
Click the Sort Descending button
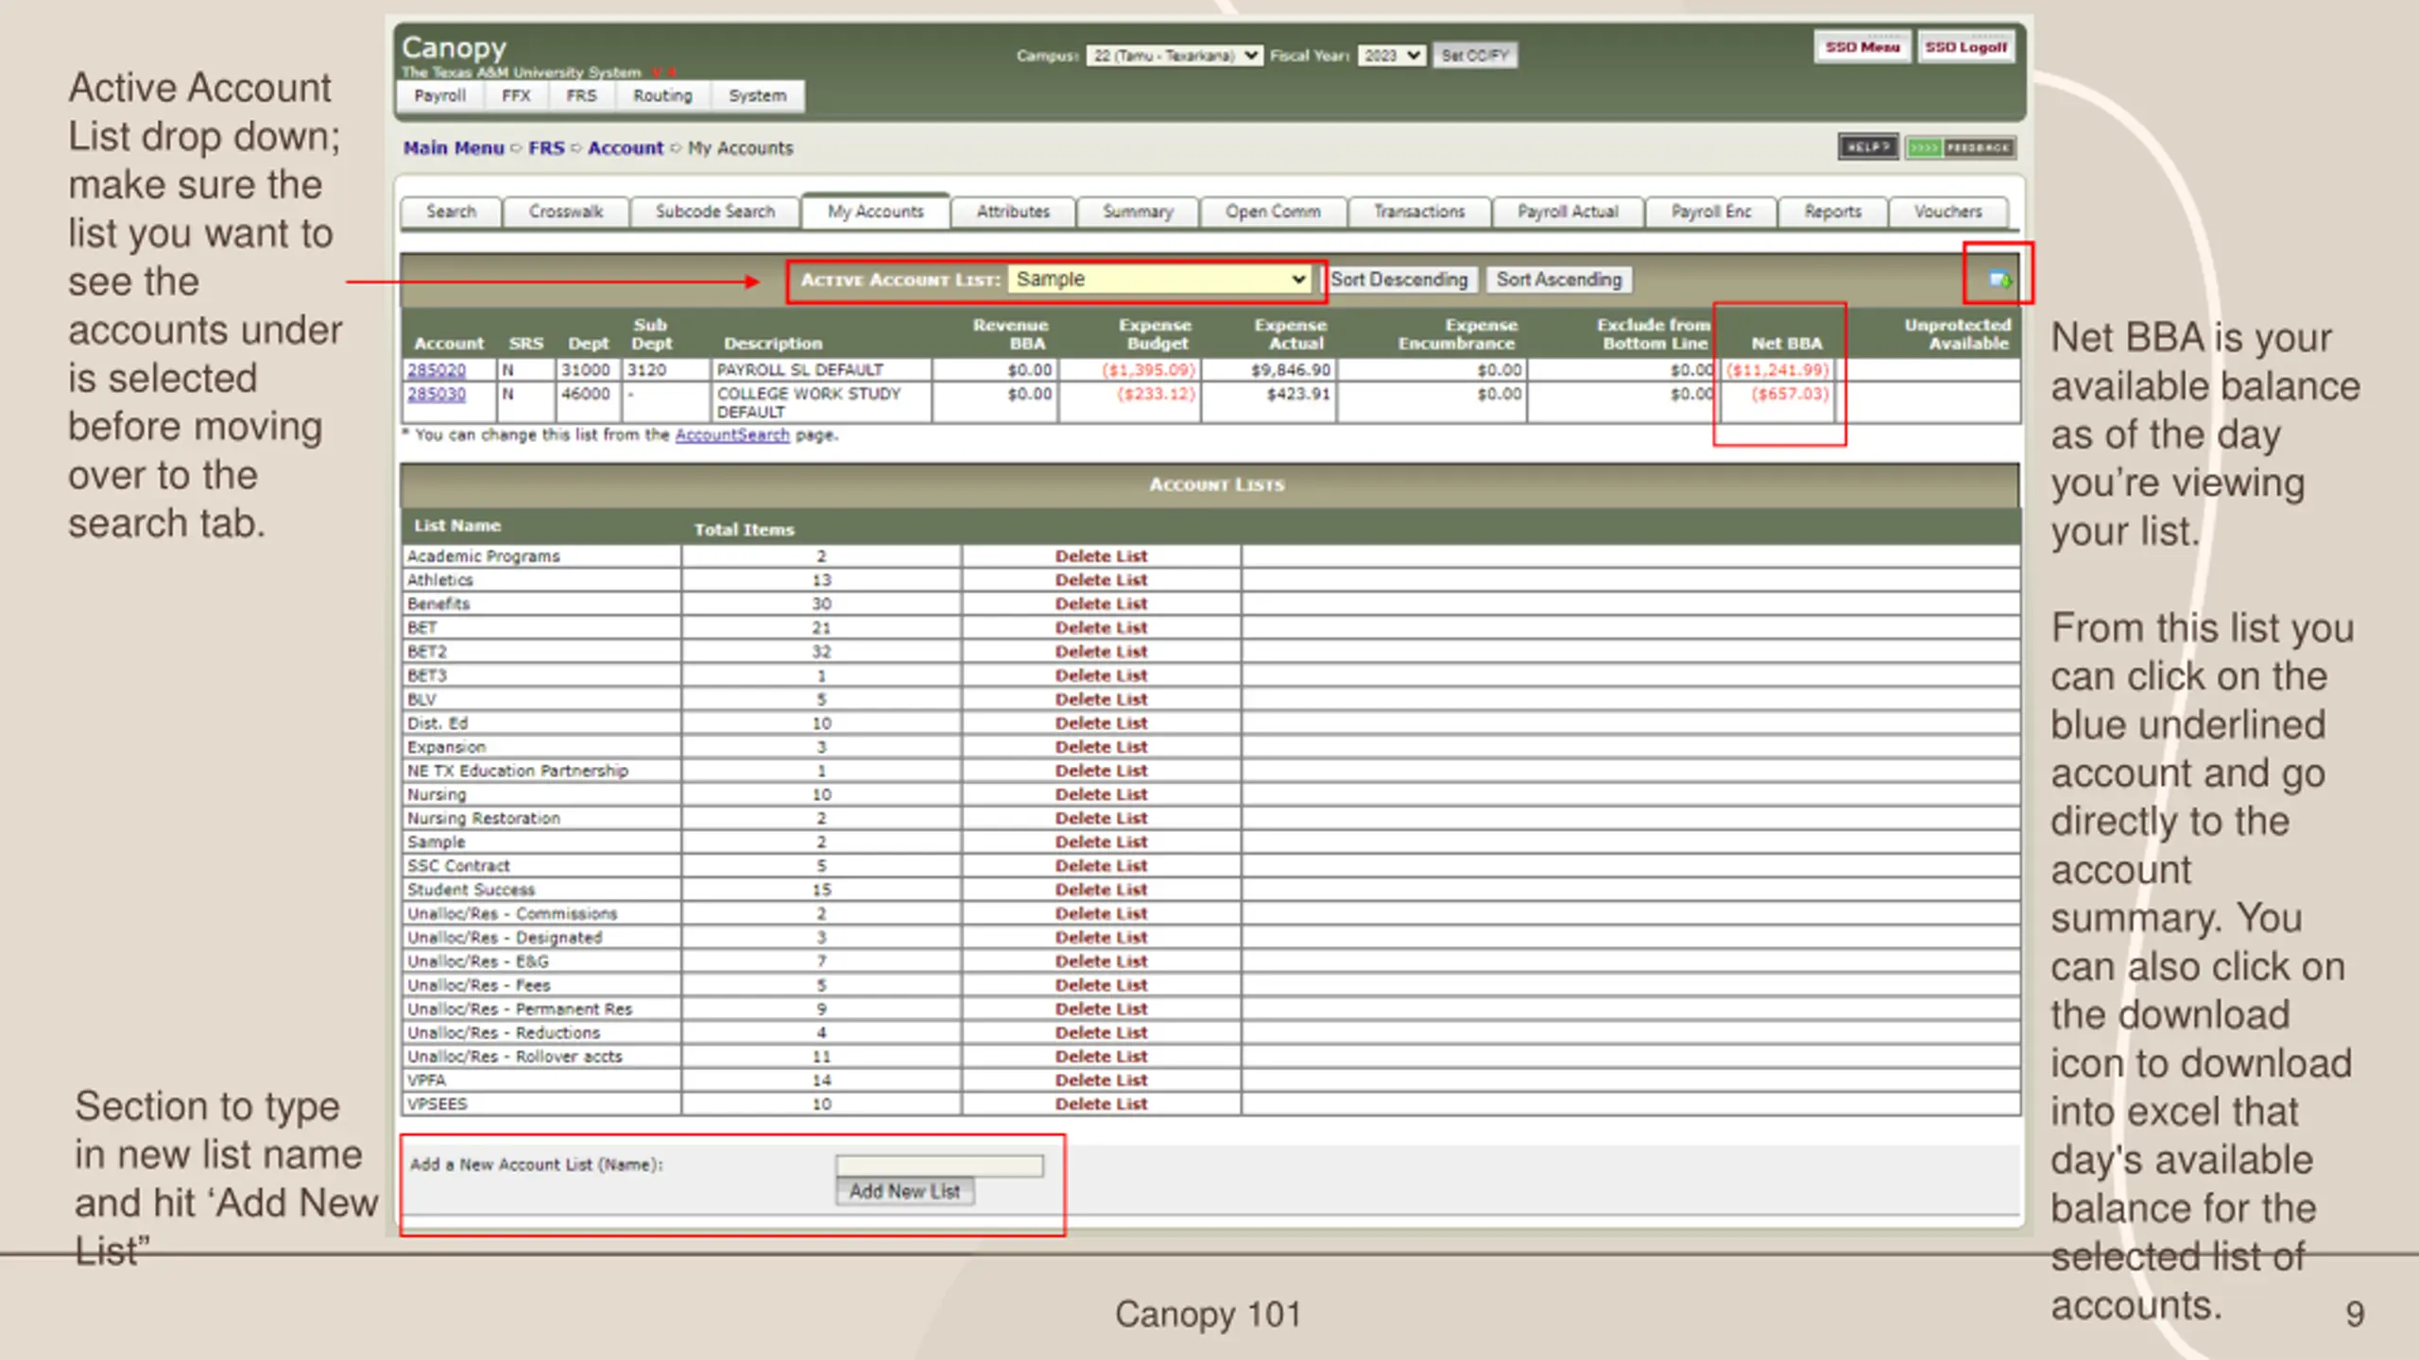pos(1398,280)
